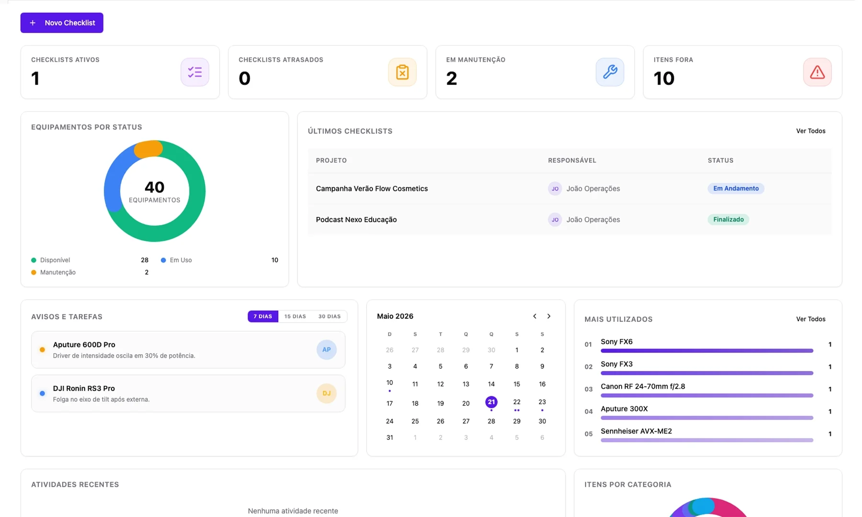Click the Status column header
The width and height of the screenshot is (862, 517).
pyautogui.click(x=721, y=160)
